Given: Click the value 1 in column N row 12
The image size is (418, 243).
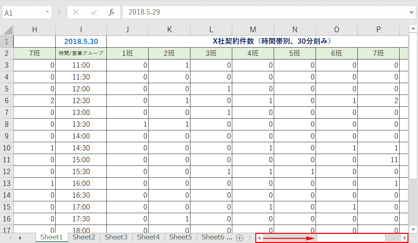Looking at the screenshot, I should 295,171.
